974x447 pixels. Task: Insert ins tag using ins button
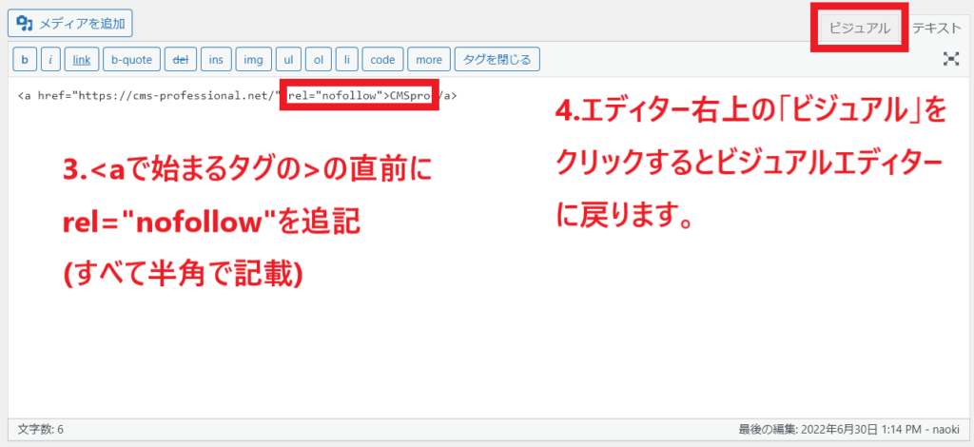click(x=216, y=60)
